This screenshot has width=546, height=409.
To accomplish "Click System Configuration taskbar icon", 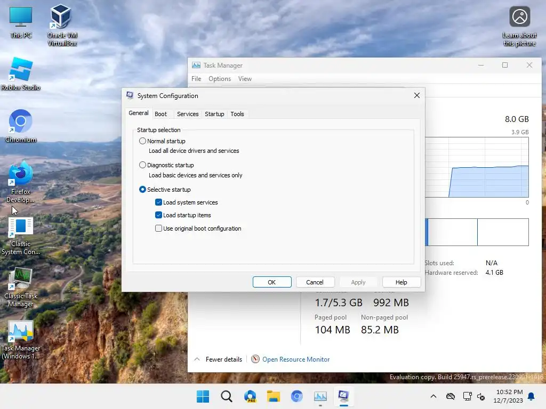I will pyautogui.click(x=344, y=396).
